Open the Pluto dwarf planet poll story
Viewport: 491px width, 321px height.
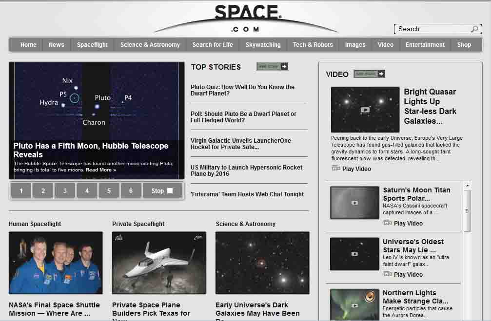[x=243, y=117]
